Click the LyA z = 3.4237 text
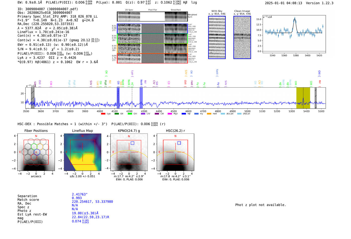 pyautogui.click(x=31, y=58)
